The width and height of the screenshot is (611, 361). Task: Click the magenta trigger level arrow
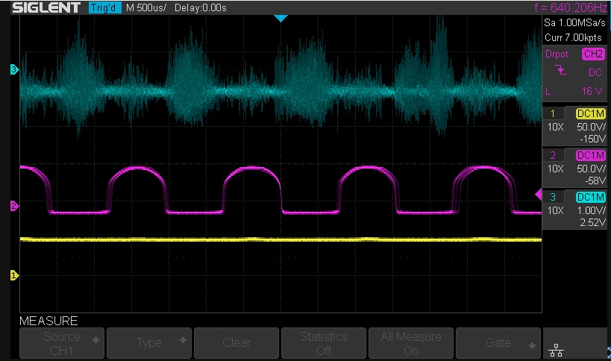[539, 195]
